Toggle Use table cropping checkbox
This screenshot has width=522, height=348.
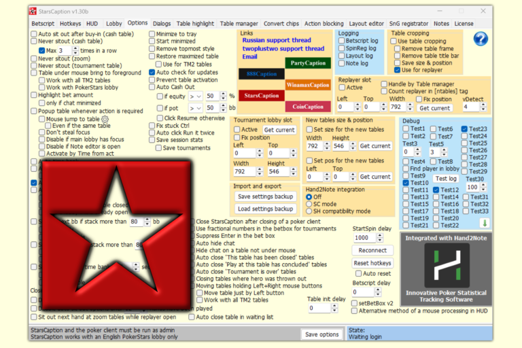point(393,41)
